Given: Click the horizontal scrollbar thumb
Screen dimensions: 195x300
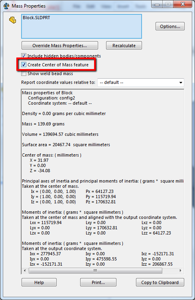Looking at the screenshot, I should [x=95, y=270].
